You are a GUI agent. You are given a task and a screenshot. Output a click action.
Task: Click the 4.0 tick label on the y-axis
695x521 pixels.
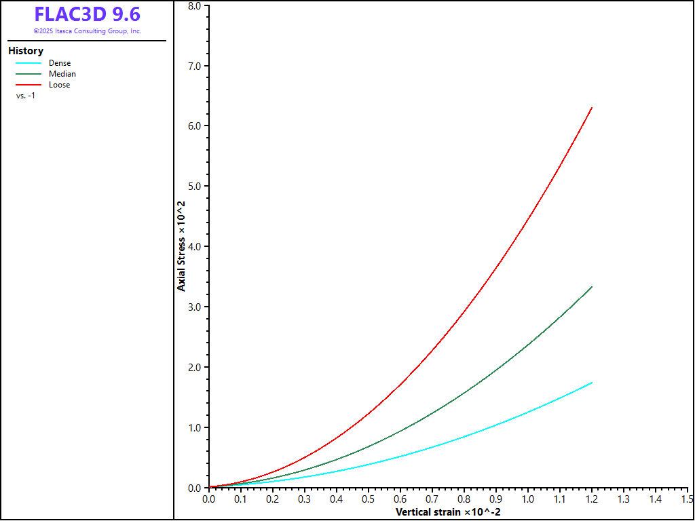tap(193, 247)
